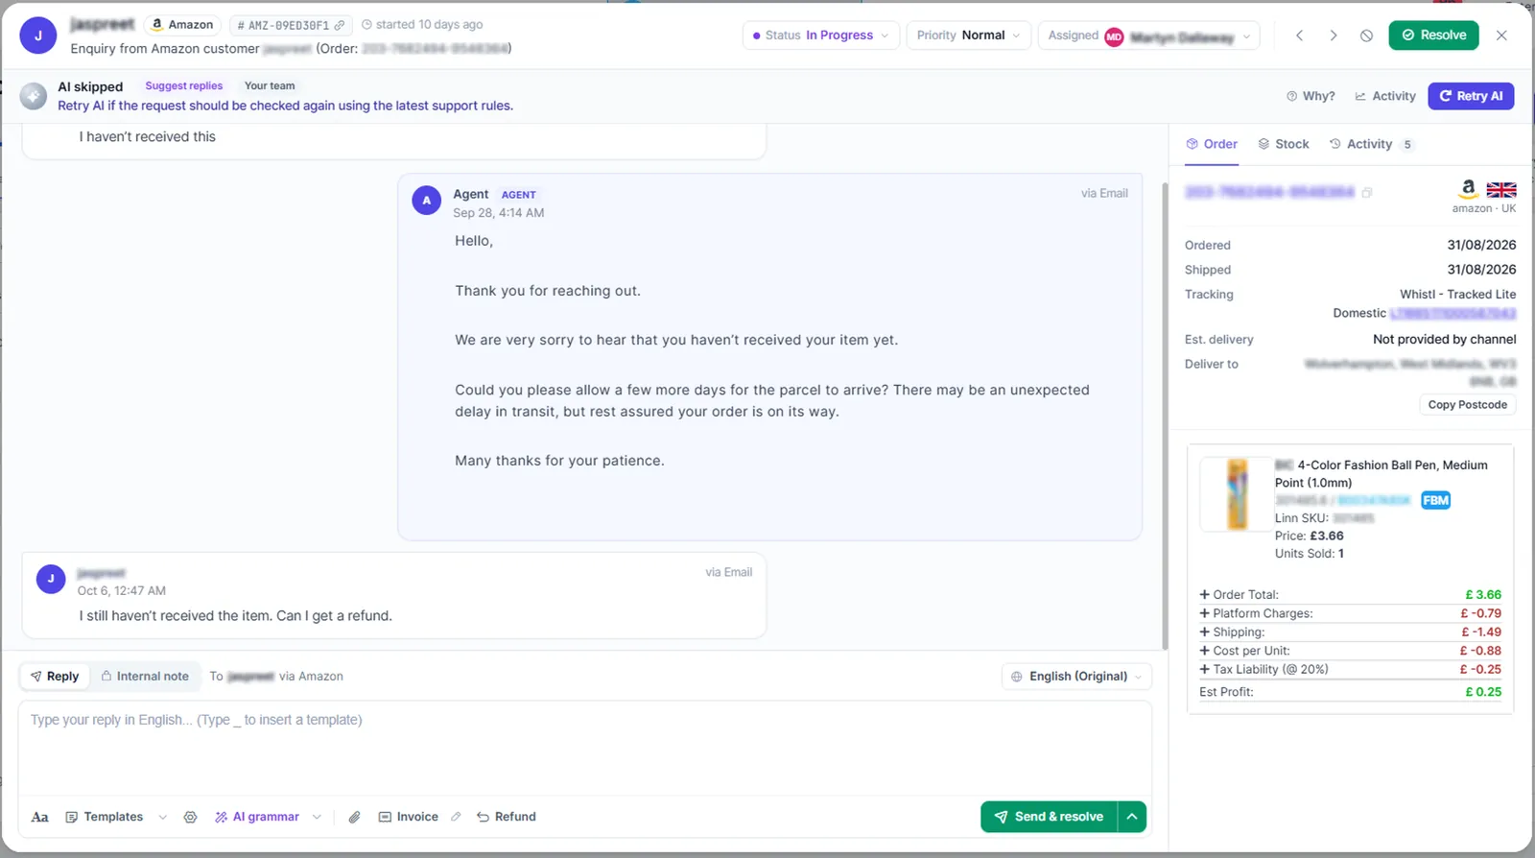Expand the AI grammar options arrow
The image size is (1535, 858).
[x=317, y=817]
